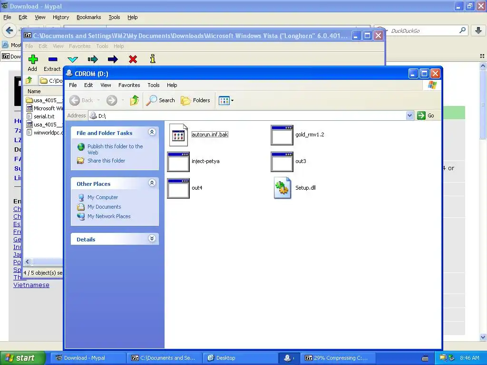Viewport: 487px width, 365px height.
Task: Click the 7-Zip Copy arrow icon
Action: pos(93,59)
